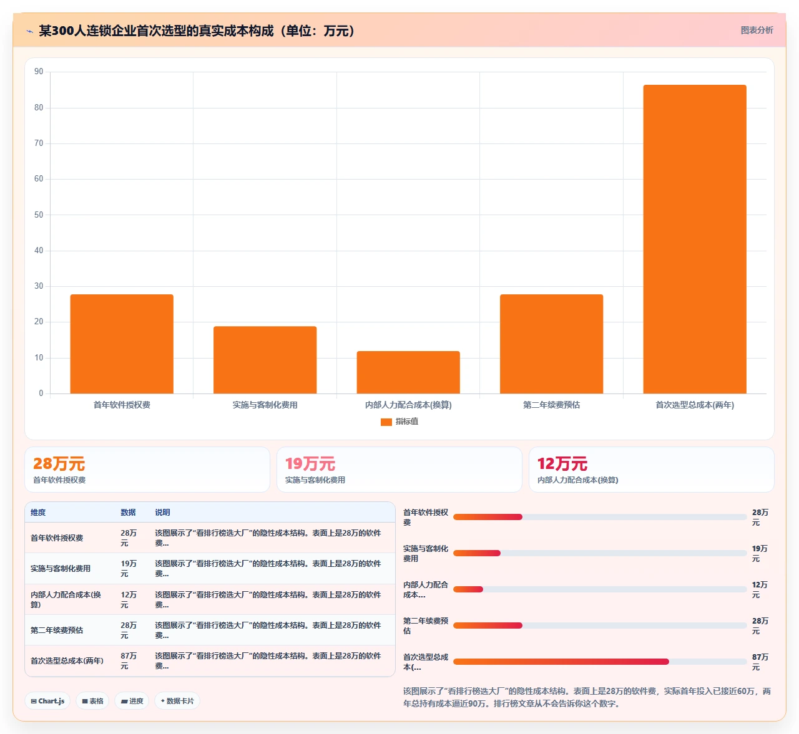Click the 维度 column header in table
Image resolution: width=799 pixels, height=734 pixels.
(x=38, y=513)
